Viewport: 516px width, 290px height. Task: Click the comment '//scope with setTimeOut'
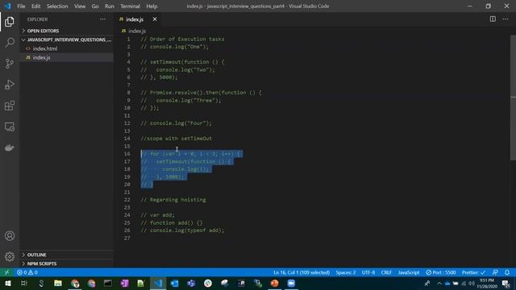176,139
